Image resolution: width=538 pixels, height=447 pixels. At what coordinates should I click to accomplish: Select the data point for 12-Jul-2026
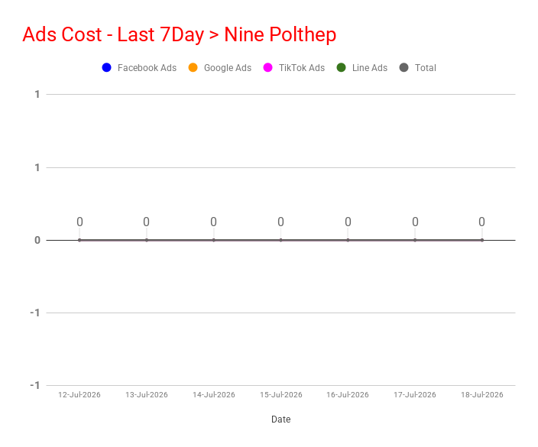tap(79, 240)
